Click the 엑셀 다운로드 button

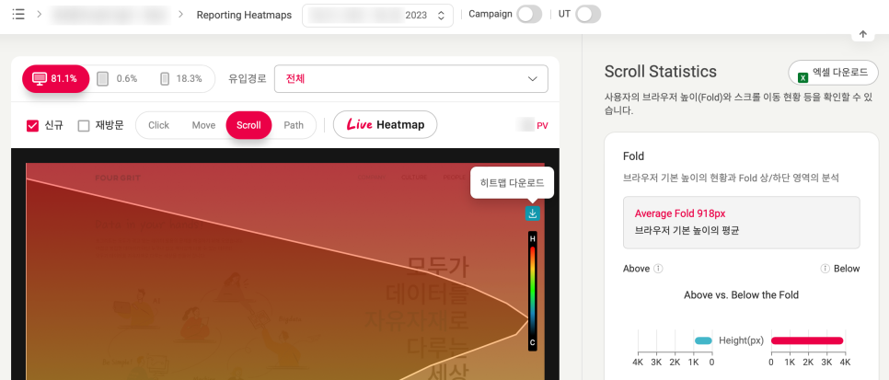pyautogui.click(x=833, y=73)
